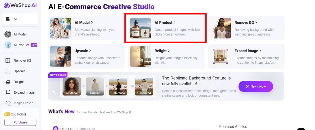Click the Original banner sample image

(x=95, y=86)
